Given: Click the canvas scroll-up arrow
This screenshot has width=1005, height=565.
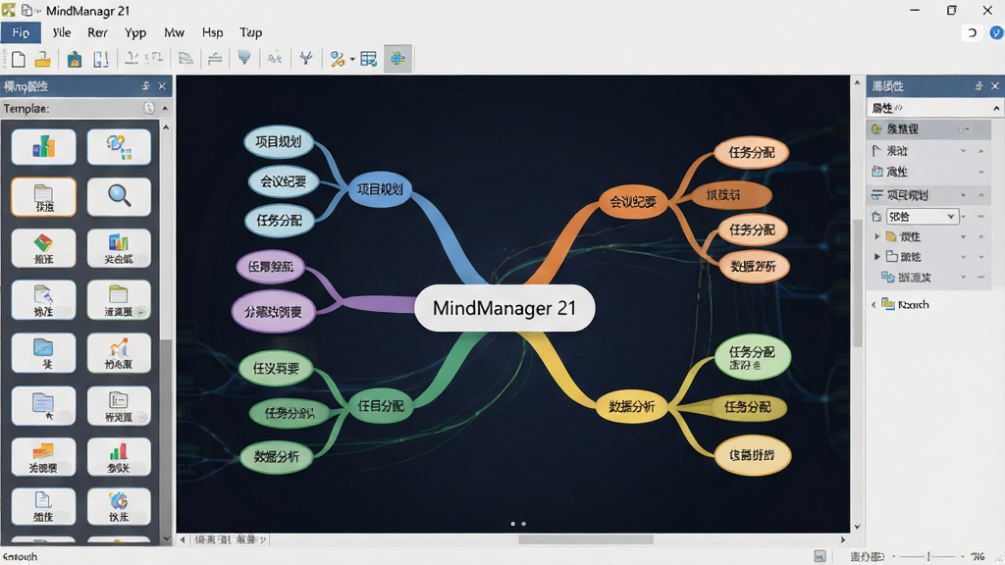Looking at the screenshot, I should point(857,82).
